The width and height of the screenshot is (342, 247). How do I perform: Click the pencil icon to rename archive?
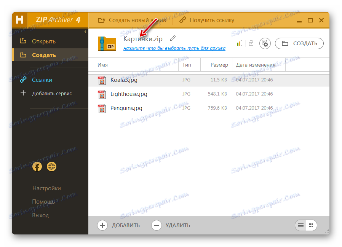pos(173,38)
